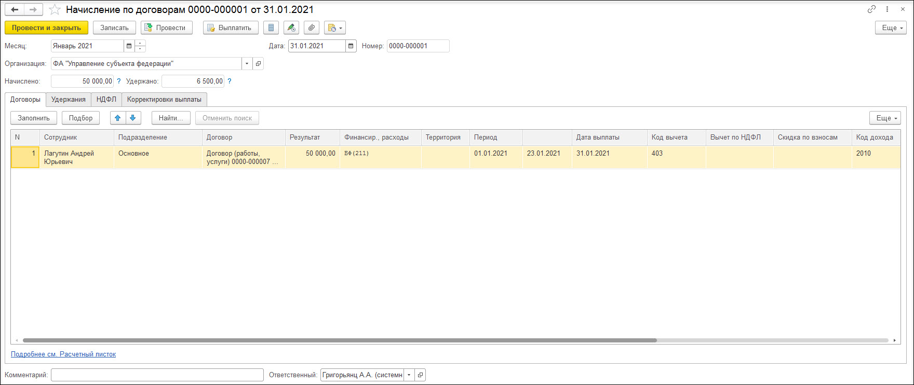Screen dimensions: 914x385
Task: Copy the document link via chain icon
Action: pyautogui.click(x=871, y=9)
